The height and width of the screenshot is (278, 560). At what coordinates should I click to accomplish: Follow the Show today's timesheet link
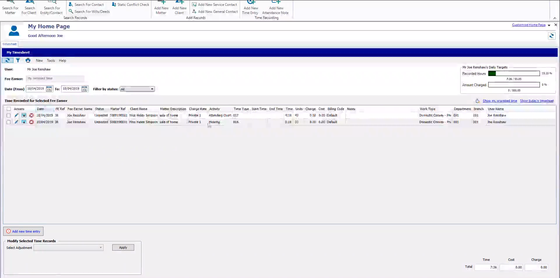click(537, 100)
